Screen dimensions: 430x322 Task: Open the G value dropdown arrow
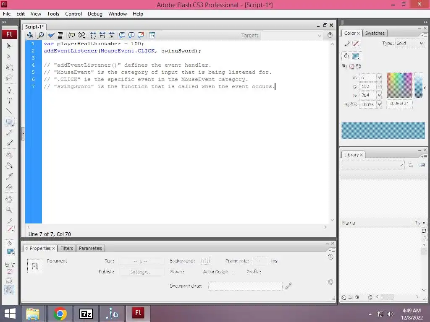379,86
